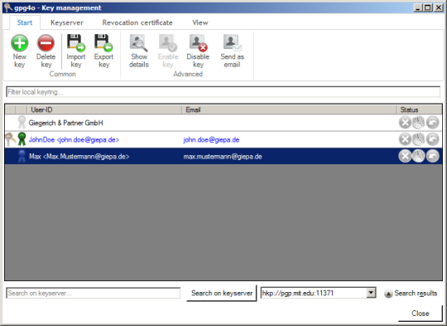Click the Disable key icon

198,43
